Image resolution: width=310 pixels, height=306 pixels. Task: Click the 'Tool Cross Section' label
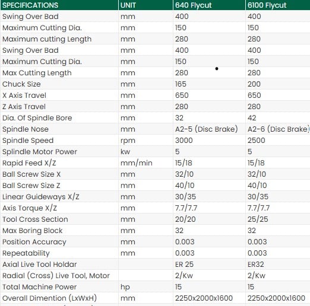pos(35,219)
